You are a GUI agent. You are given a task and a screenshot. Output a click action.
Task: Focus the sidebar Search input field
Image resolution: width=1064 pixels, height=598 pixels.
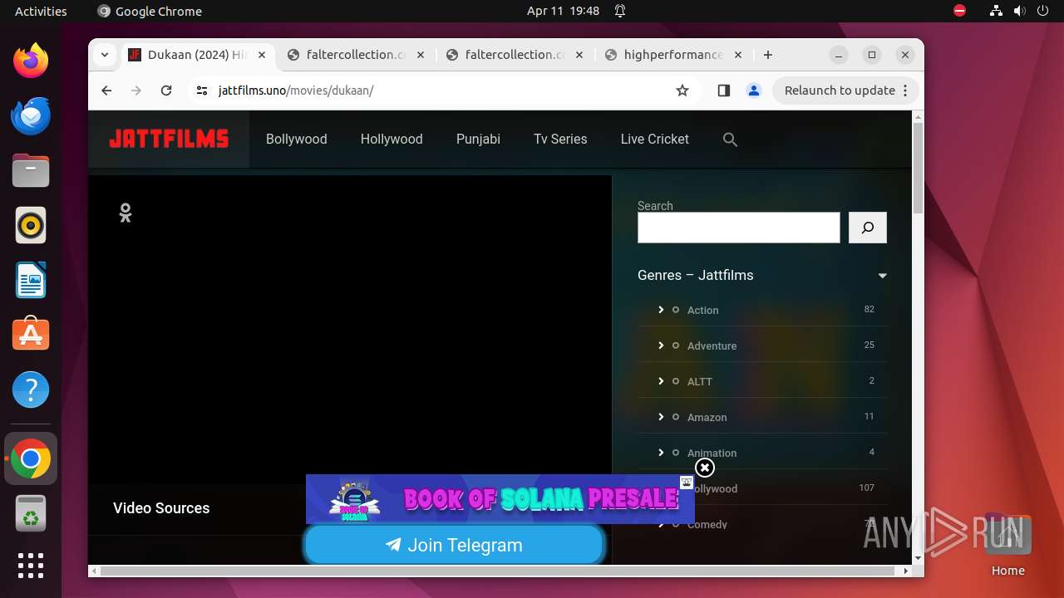point(738,228)
